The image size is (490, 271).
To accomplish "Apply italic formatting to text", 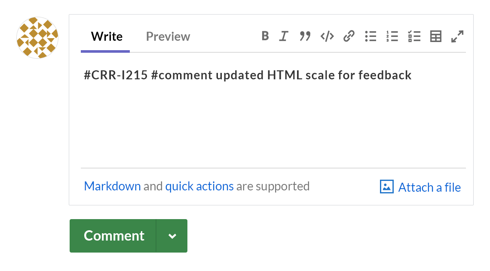I will click(x=283, y=36).
